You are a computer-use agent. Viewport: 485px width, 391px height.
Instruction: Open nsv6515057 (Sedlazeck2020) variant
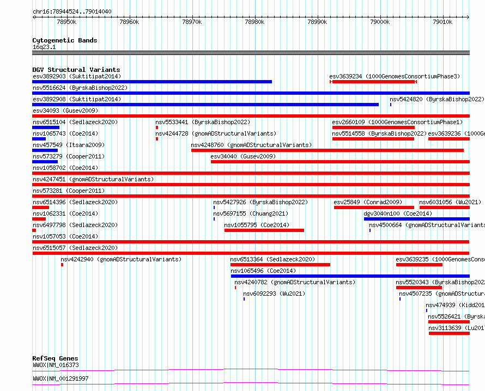click(x=75, y=248)
